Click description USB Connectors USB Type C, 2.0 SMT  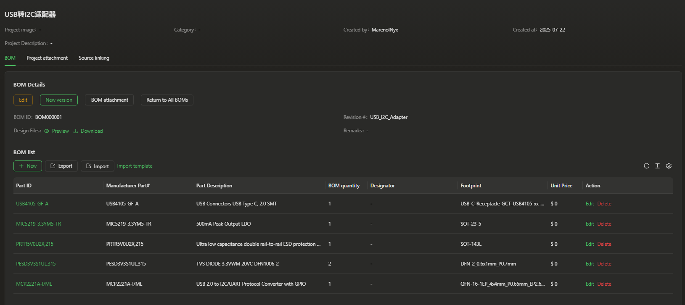[x=236, y=204]
